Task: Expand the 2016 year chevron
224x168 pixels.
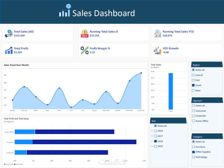Action: pyautogui.click(x=152, y=131)
